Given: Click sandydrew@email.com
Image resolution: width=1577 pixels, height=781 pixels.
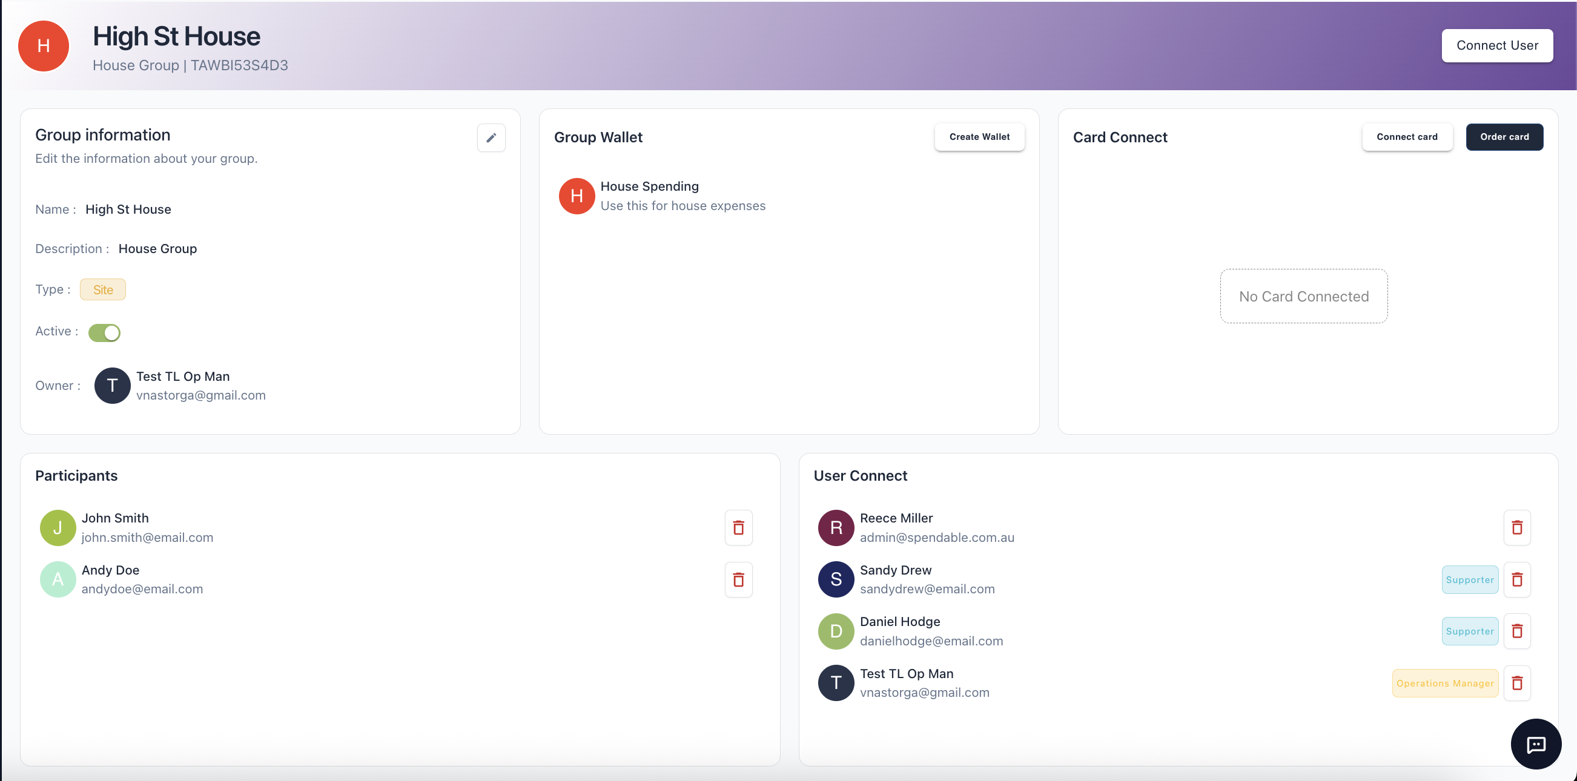Looking at the screenshot, I should tap(927, 590).
